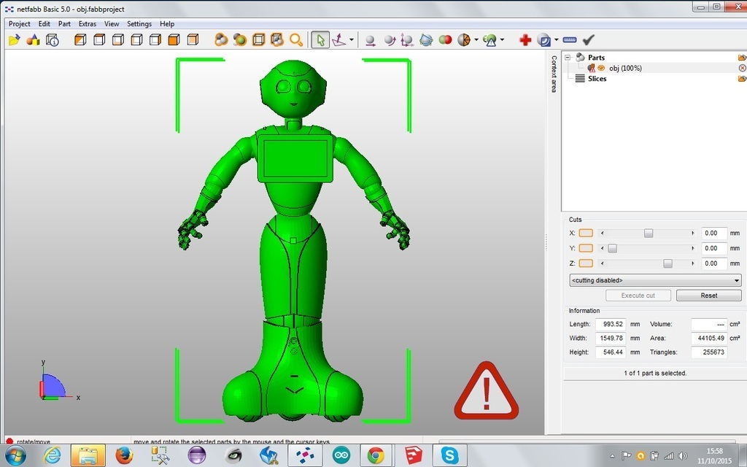Open the dropdown arrow beside the selection tool
747x467 pixels.
click(x=352, y=40)
